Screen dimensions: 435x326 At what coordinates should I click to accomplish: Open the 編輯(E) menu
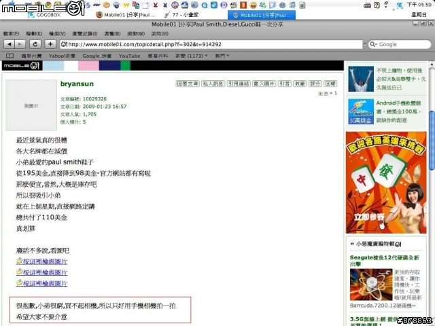pos(34,33)
